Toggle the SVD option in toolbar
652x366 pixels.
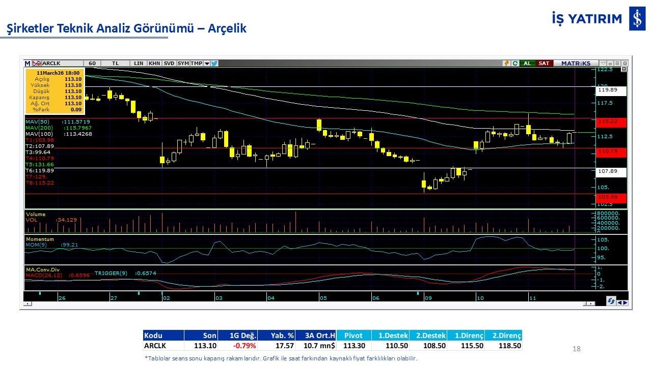pos(169,64)
